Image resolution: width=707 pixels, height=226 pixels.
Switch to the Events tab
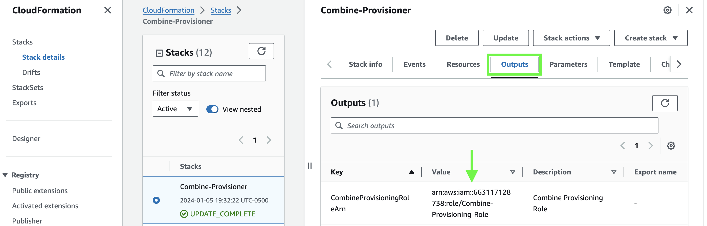click(414, 64)
